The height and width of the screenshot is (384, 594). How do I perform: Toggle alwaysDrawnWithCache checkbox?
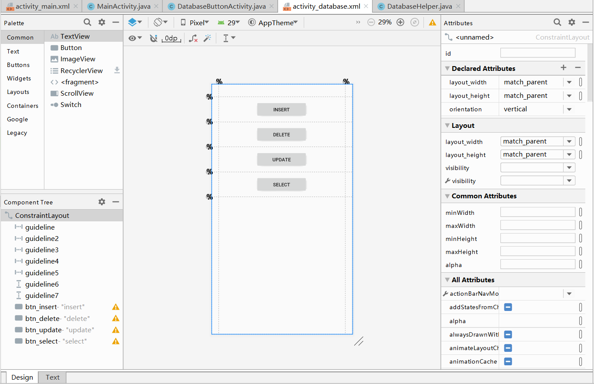tap(508, 334)
